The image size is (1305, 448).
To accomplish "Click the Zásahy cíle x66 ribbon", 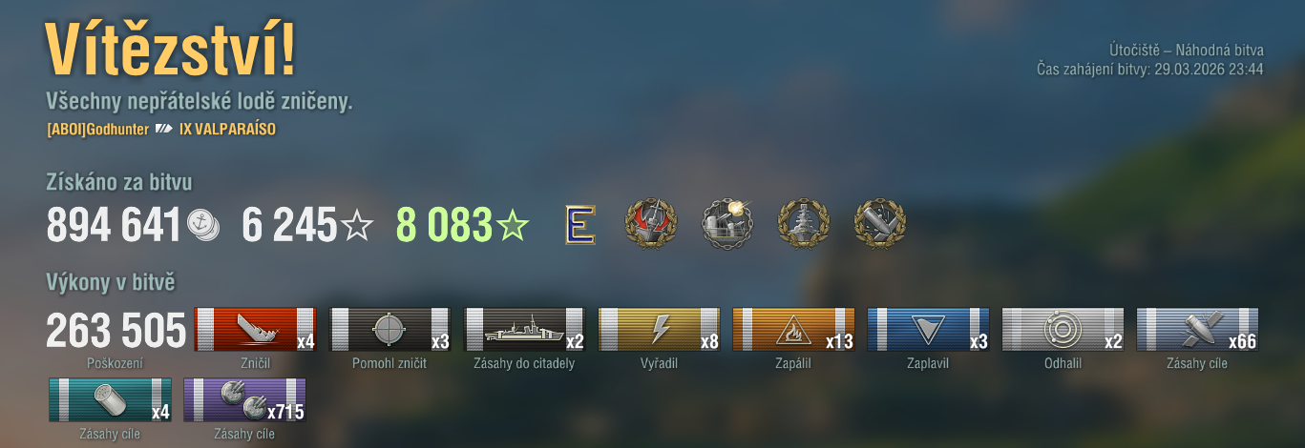I will [x=1197, y=330].
